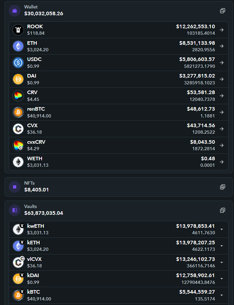234x305 pixels.
Task: Click the DAI token icon
Action: pyautogui.click(x=18, y=79)
